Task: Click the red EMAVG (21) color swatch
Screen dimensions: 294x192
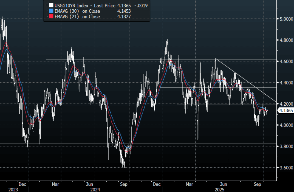Action: pos(51,17)
